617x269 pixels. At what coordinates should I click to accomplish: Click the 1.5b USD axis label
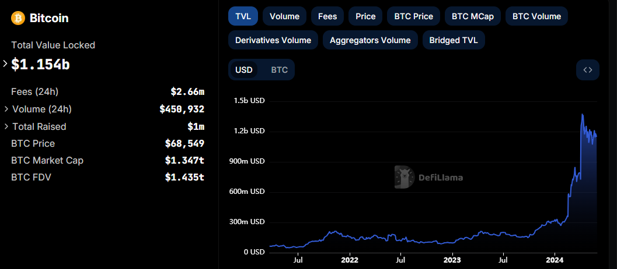tap(249, 101)
